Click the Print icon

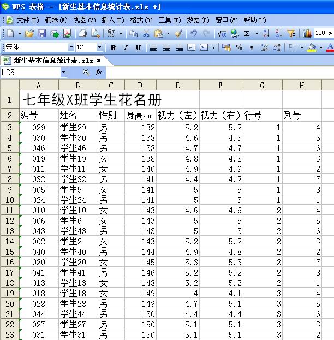83,34
